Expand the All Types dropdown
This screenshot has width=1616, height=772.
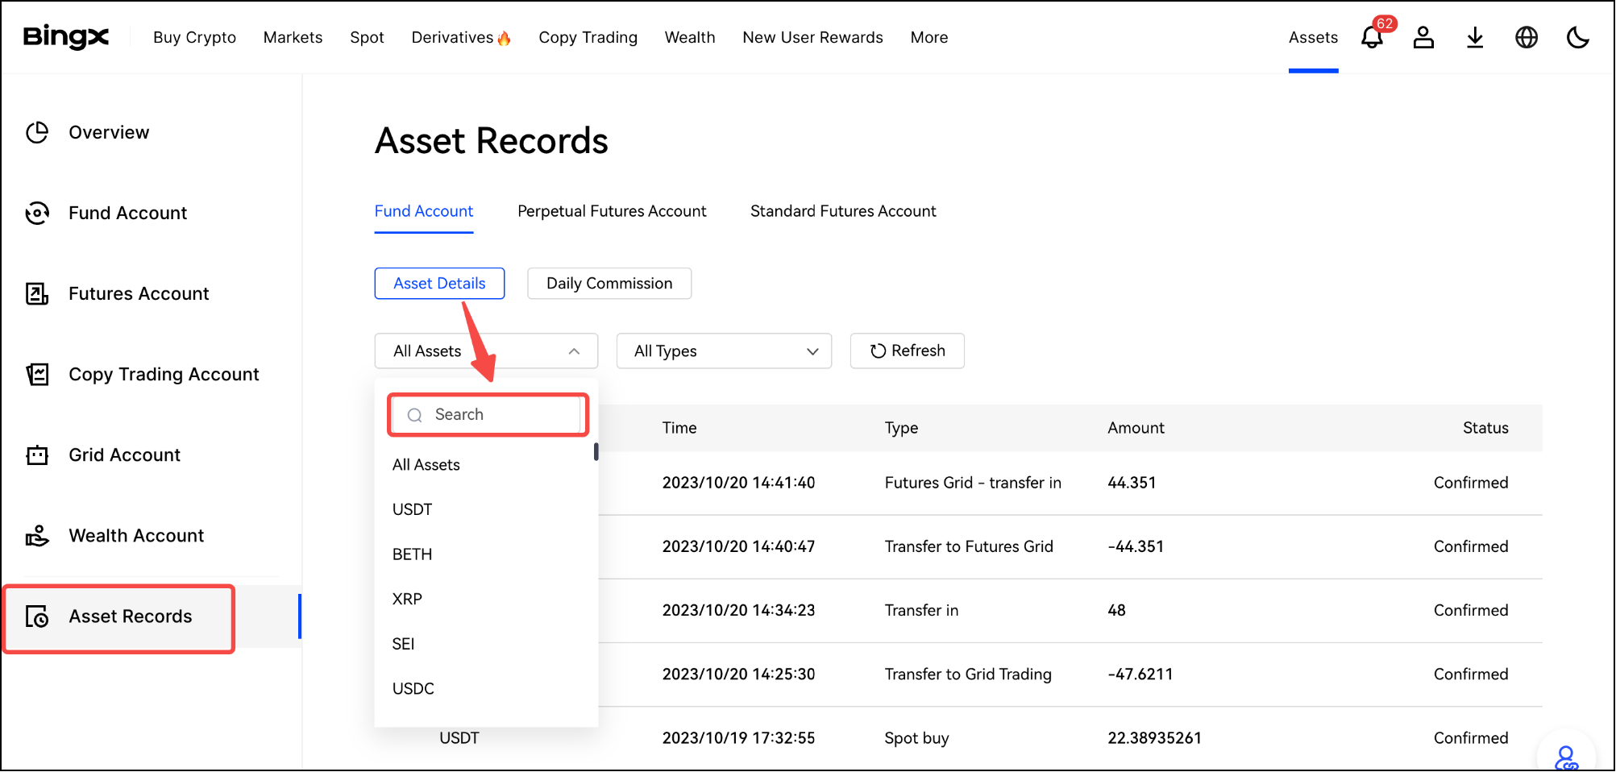tap(724, 351)
